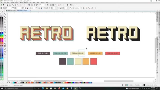Viewport: 160px width, 90px height.
Task: Create a new document
Action: click(x=1, y=5)
